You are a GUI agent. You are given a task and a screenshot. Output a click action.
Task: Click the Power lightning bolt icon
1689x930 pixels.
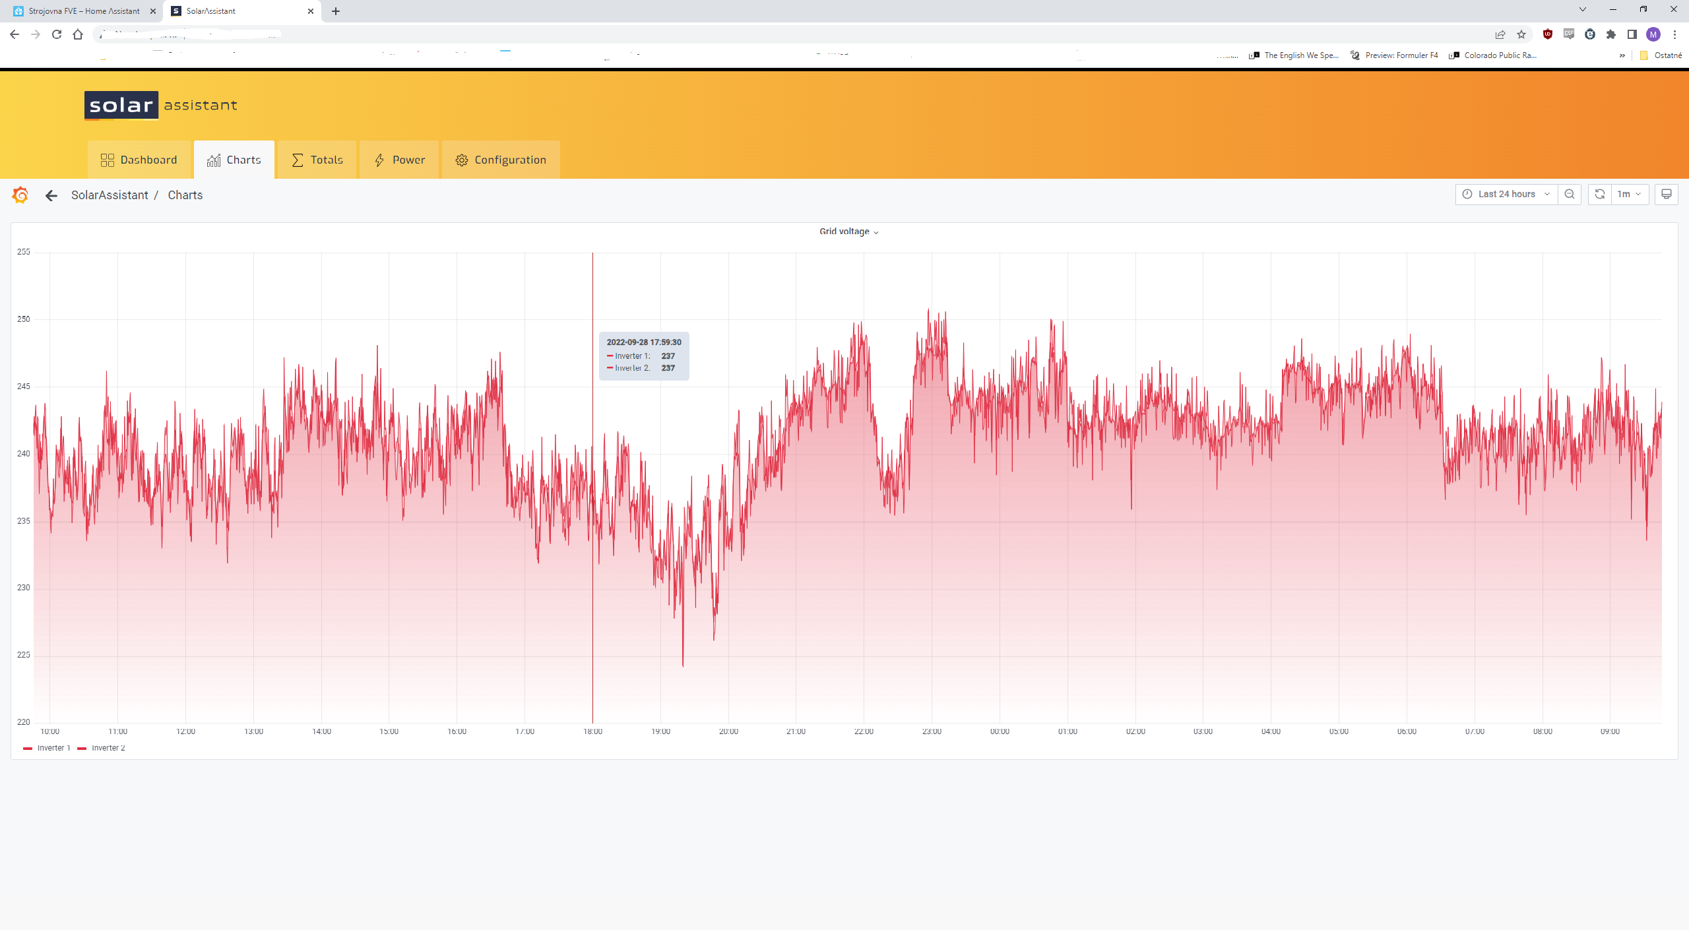379,160
